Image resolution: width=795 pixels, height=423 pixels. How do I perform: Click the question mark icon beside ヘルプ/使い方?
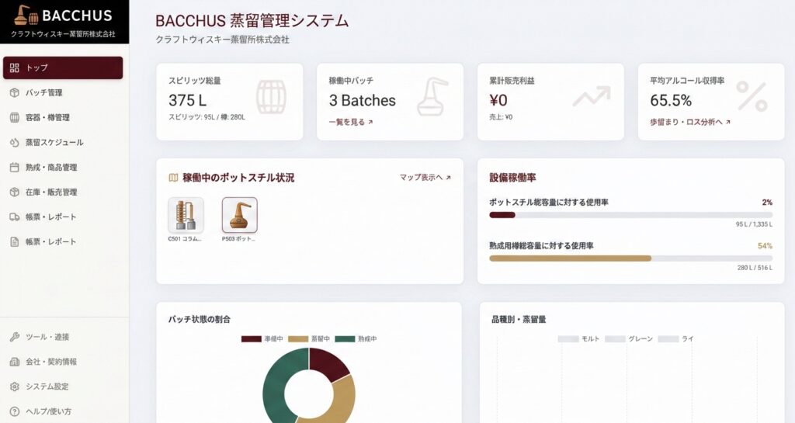[14, 411]
